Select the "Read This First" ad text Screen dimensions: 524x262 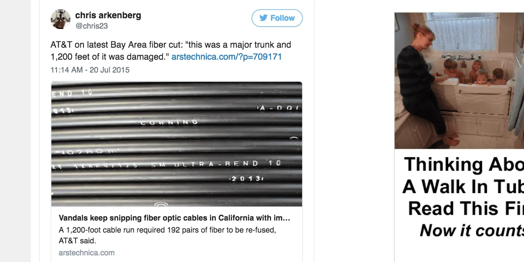pos(465,208)
